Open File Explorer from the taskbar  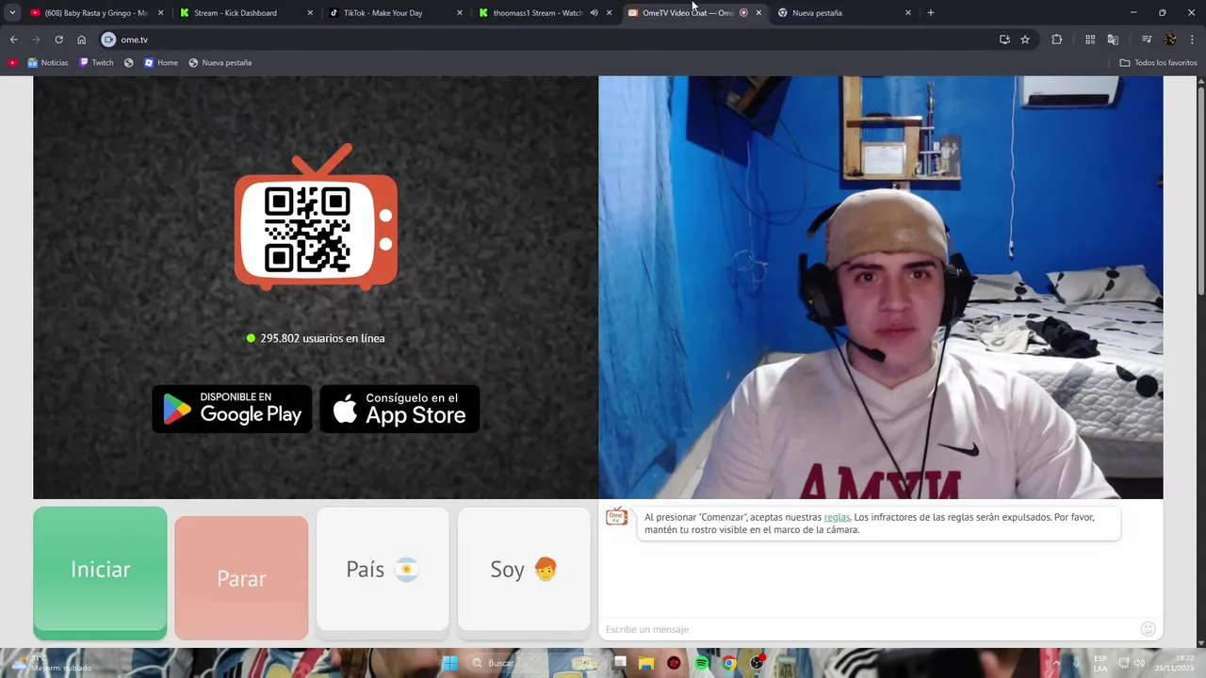(646, 663)
